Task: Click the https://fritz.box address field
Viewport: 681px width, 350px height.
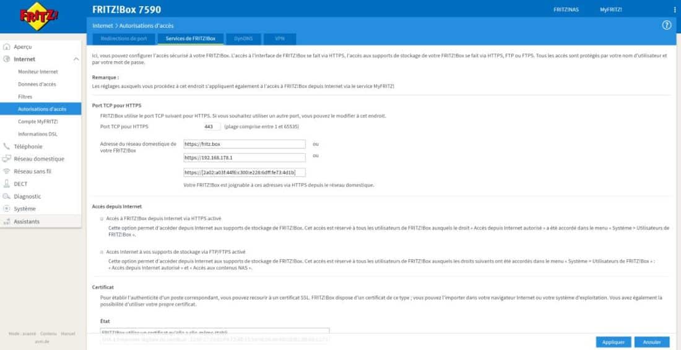Action: click(245, 144)
